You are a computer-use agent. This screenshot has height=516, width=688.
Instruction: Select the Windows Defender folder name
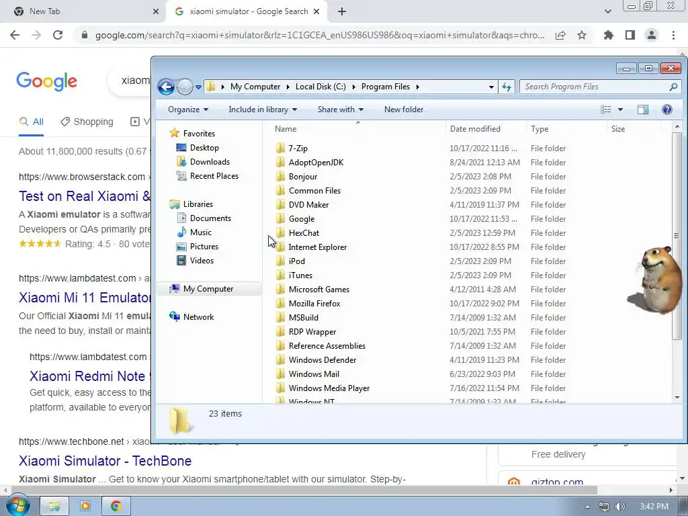[x=322, y=360]
